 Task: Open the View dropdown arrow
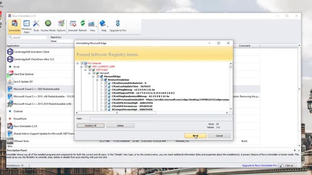coord(97,27)
